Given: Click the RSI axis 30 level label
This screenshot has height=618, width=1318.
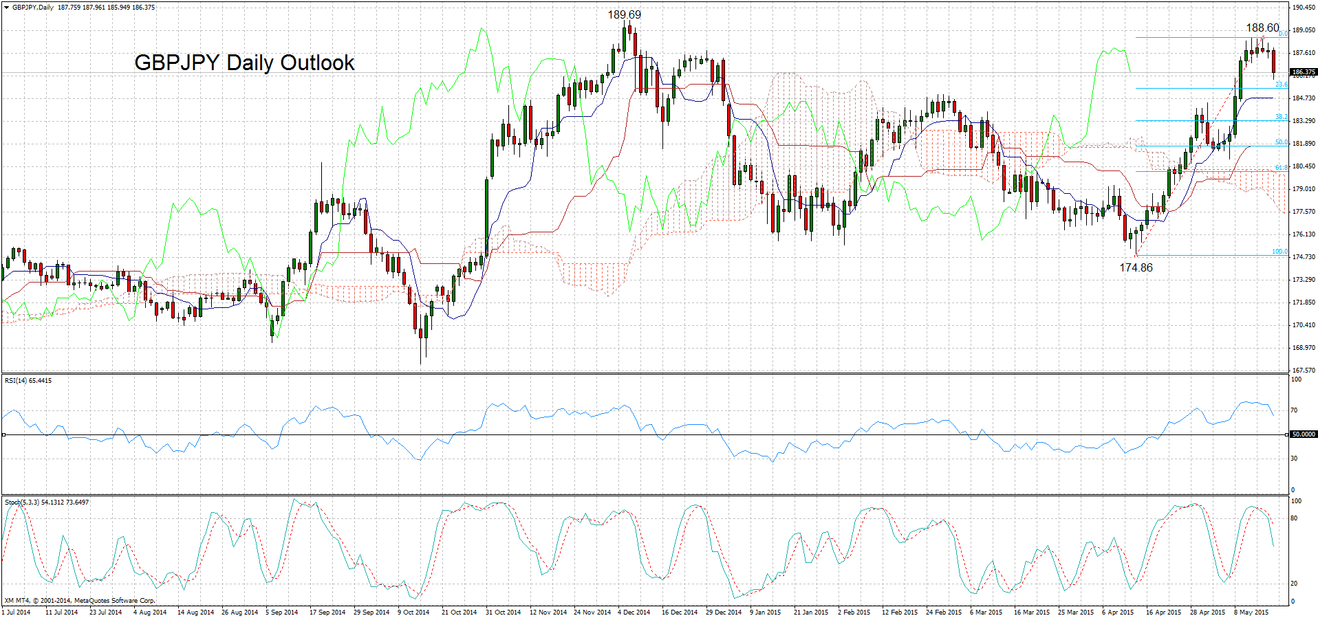Looking at the screenshot, I should 1295,459.
